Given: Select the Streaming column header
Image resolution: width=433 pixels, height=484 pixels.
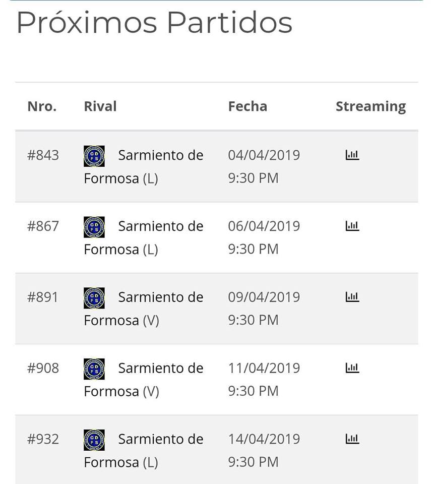Looking at the screenshot, I should coord(370,107).
